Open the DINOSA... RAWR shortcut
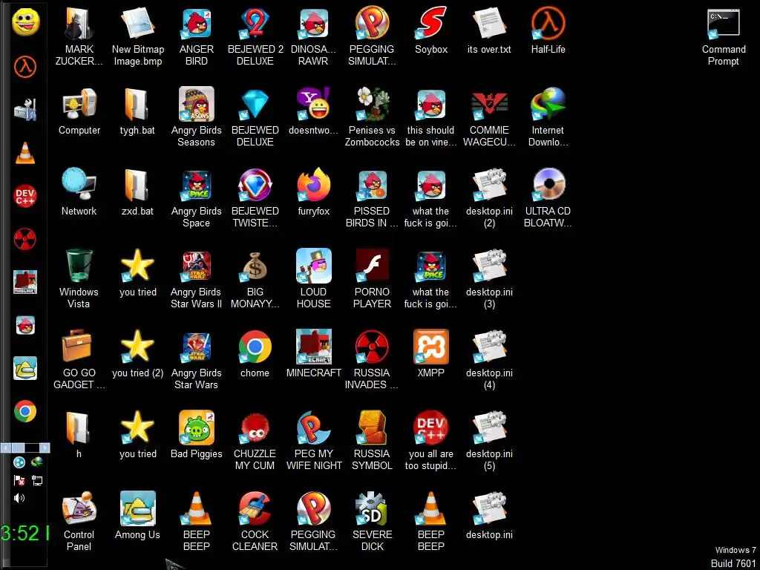 [x=314, y=37]
